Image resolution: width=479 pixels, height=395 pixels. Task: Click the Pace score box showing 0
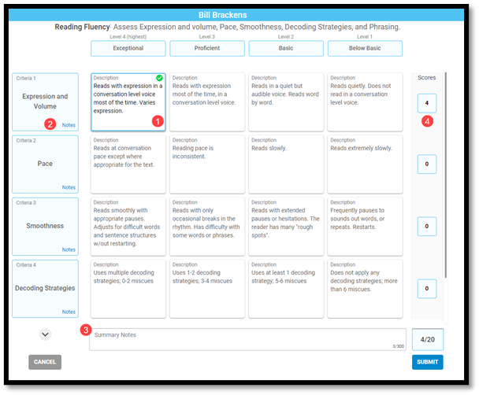427,164
